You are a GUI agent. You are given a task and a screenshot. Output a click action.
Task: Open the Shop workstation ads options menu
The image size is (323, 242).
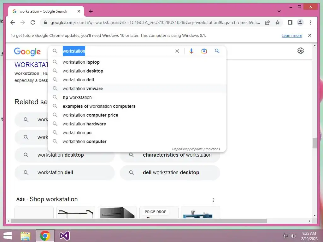(x=213, y=200)
